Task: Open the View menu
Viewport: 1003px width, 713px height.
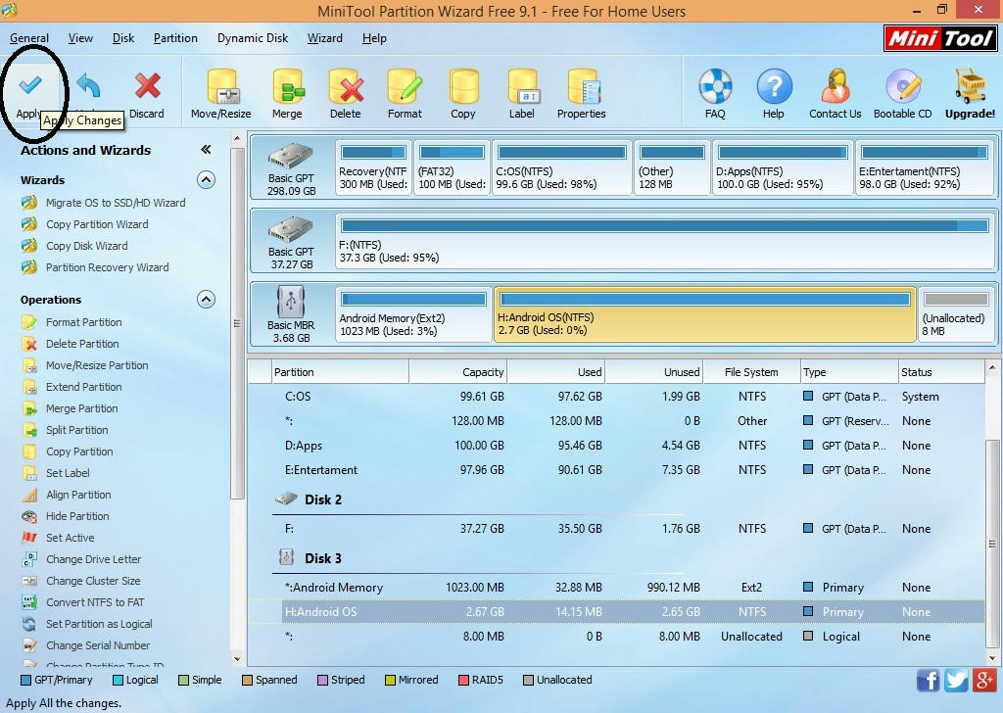Action: 80,38
